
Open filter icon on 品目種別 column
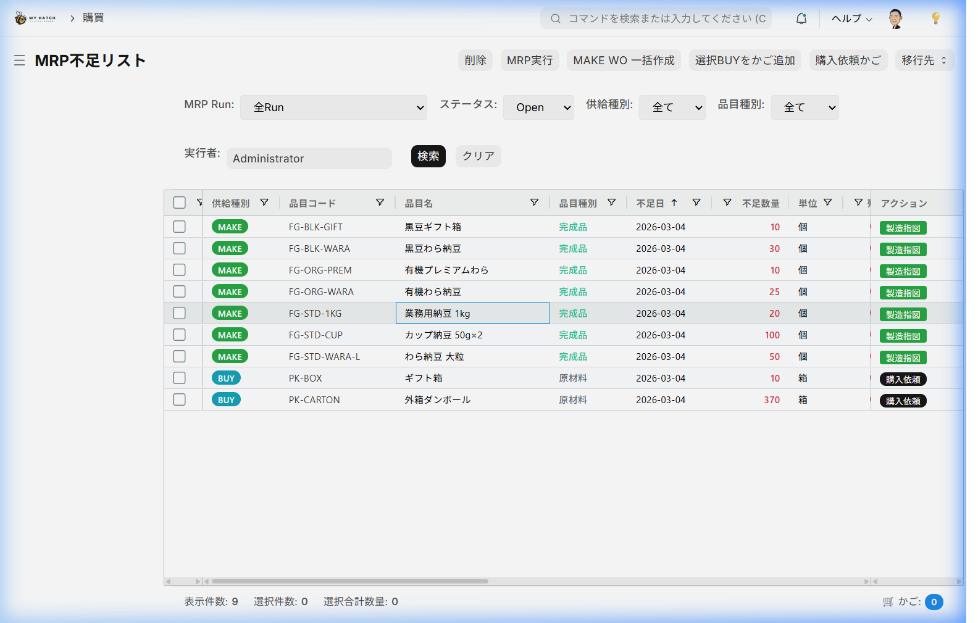(611, 203)
